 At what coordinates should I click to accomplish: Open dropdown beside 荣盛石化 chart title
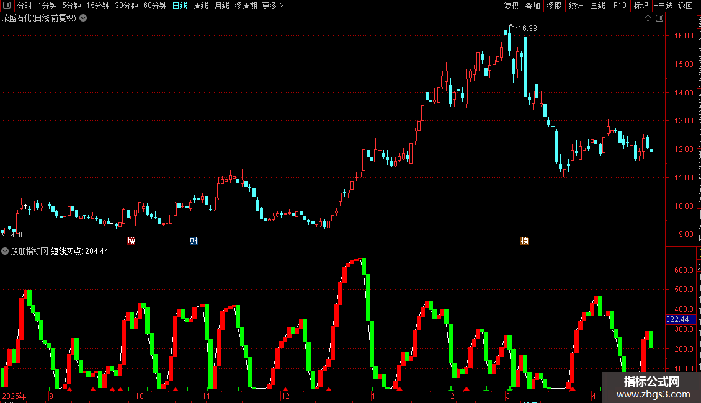(83, 19)
